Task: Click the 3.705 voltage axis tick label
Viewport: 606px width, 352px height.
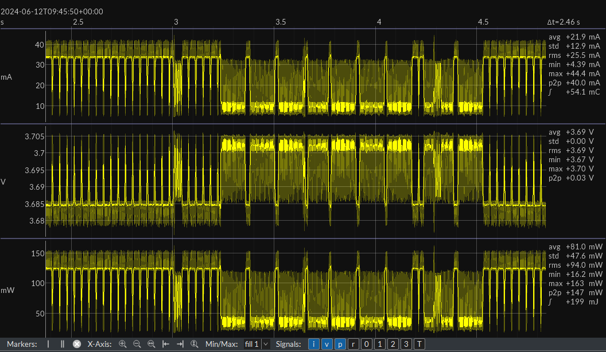Action: tap(35, 136)
